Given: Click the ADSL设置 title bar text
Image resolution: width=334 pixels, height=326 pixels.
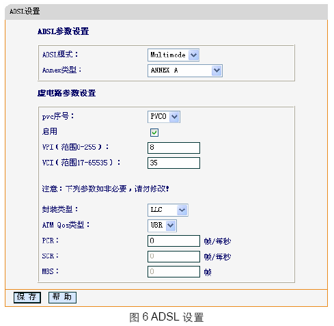Looking at the screenshot, I should click(25, 11).
